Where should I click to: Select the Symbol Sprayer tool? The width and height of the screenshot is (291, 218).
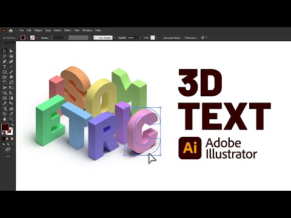[4, 108]
